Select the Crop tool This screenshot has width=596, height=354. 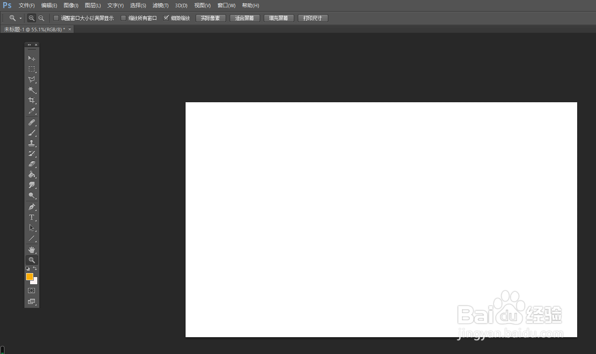(x=32, y=100)
